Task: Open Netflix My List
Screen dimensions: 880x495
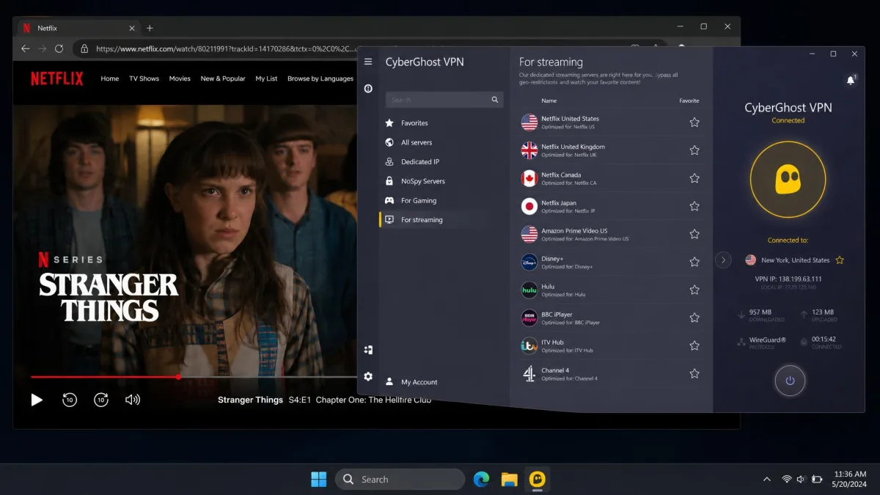Action: tap(266, 78)
